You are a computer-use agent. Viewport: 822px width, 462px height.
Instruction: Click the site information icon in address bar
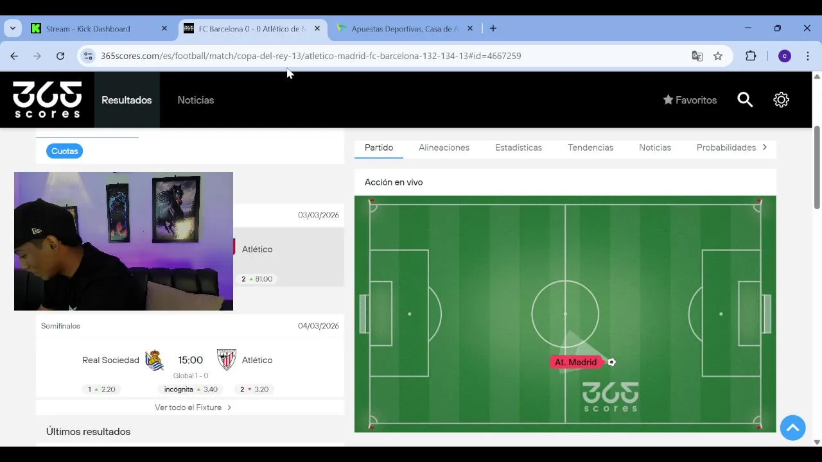point(88,56)
